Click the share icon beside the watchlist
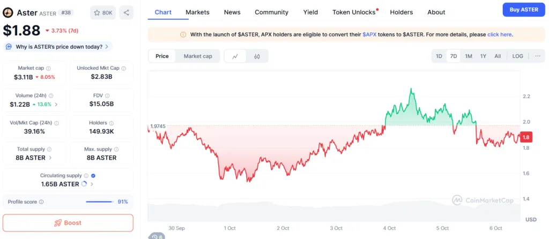 (x=127, y=12)
